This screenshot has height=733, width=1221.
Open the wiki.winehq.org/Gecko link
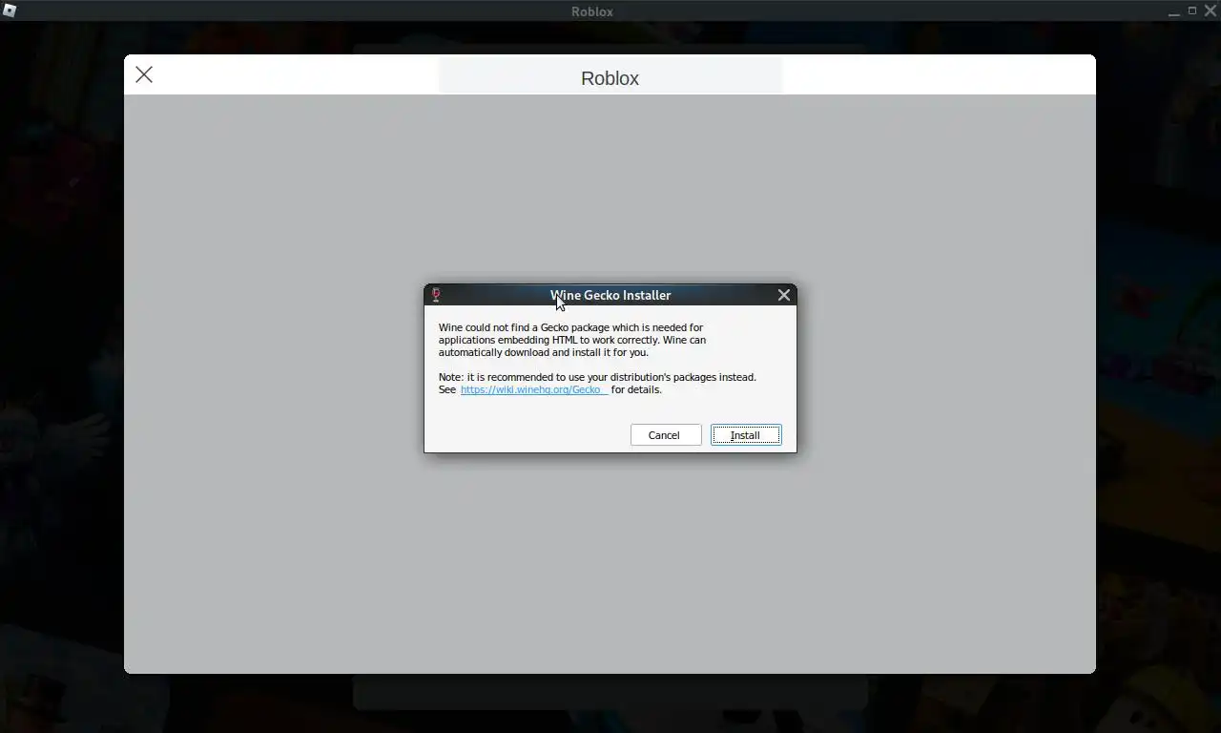(534, 389)
